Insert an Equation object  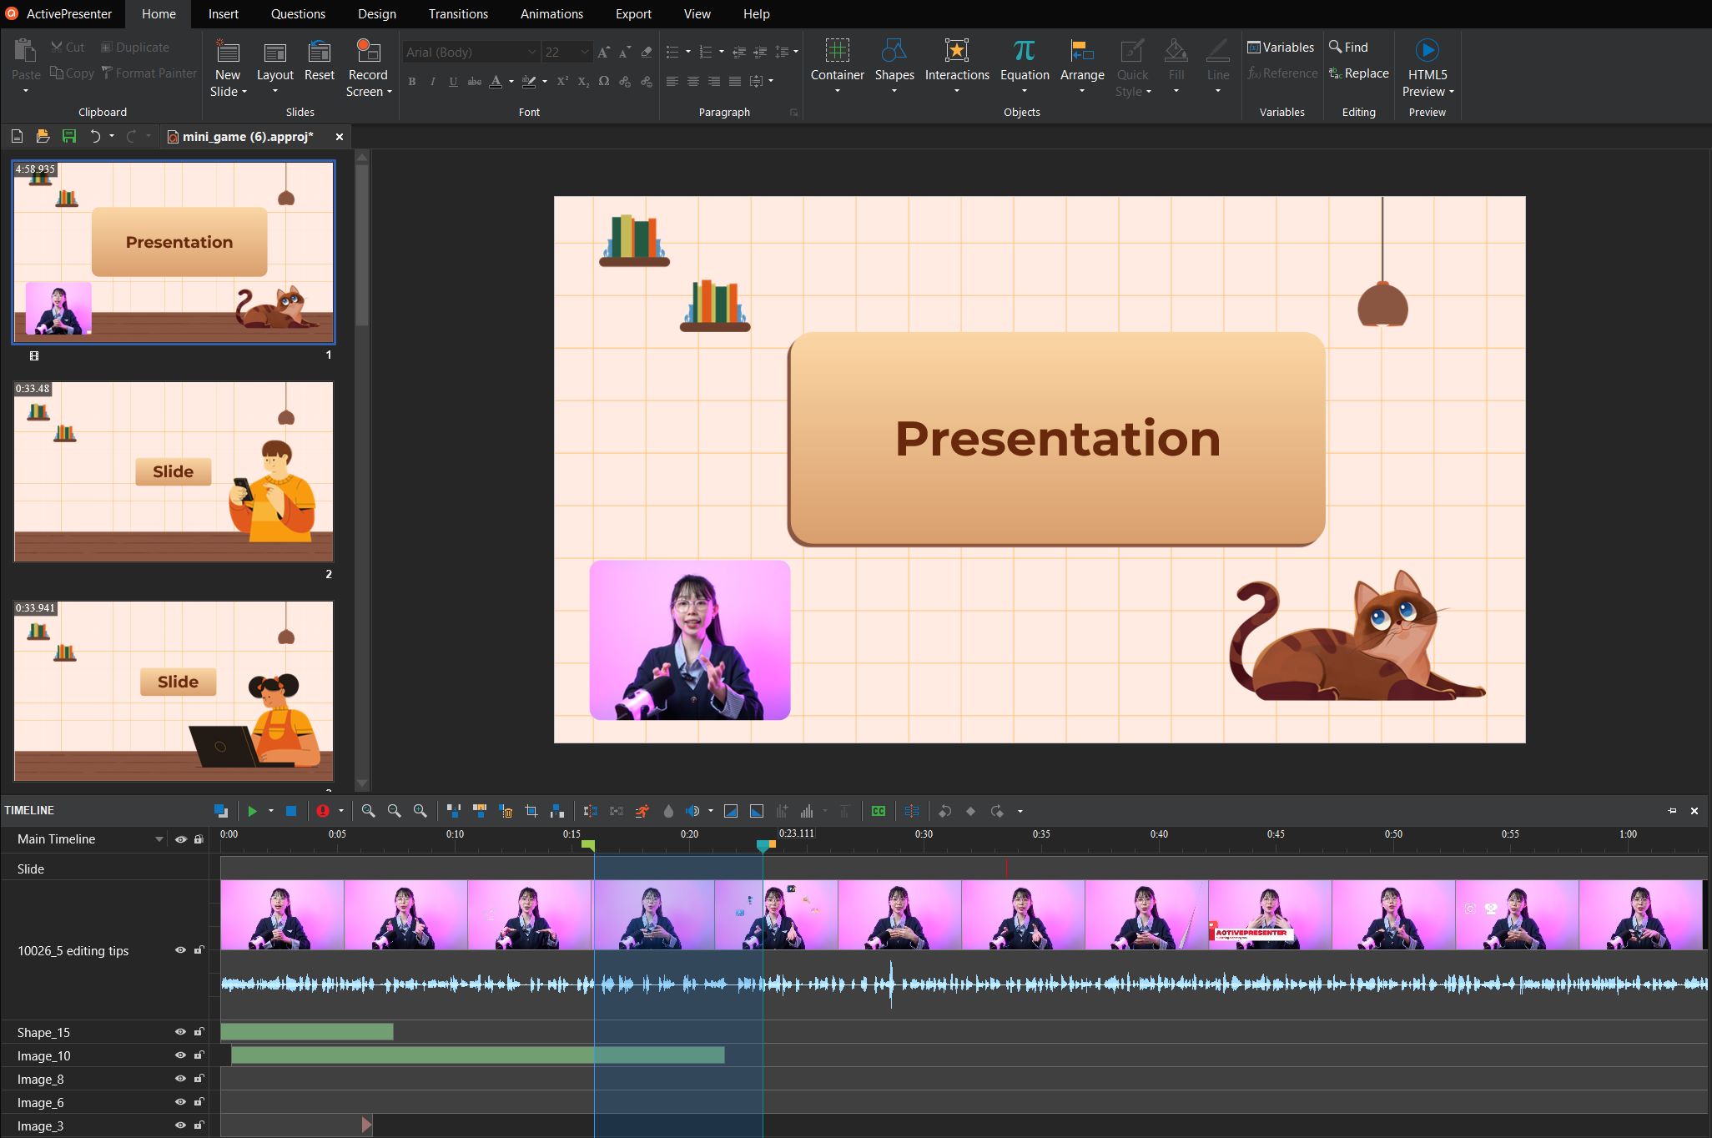[1025, 67]
